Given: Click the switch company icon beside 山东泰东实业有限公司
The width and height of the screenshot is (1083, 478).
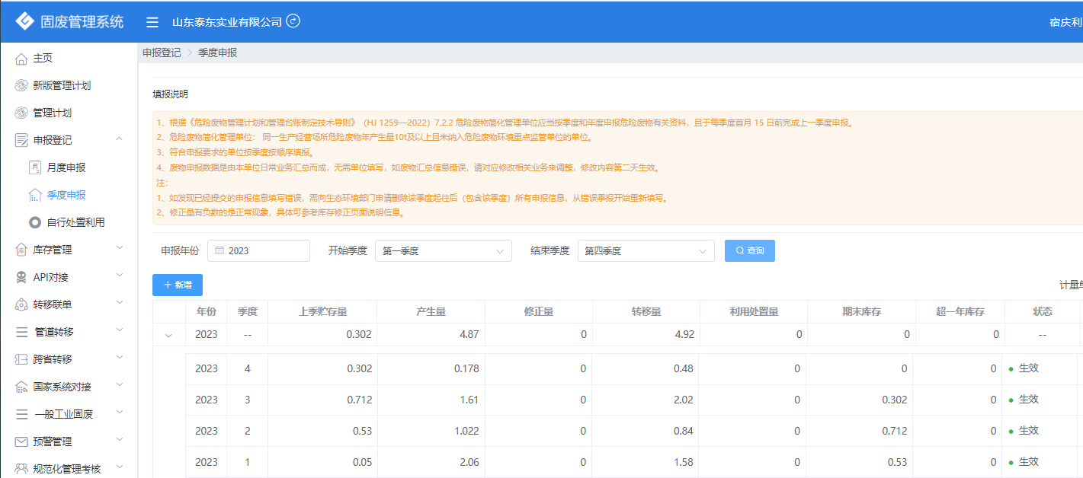Looking at the screenshot, I should pos(293,21).
